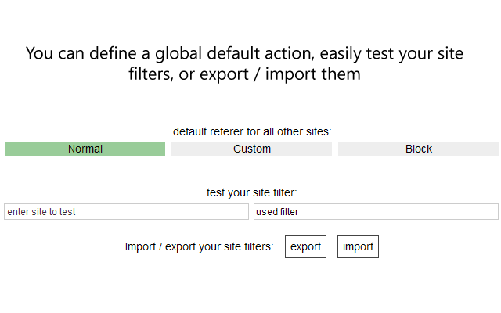Click the heading about global default action
Viewport: 501px width, 313px height.
pos(244,63)
